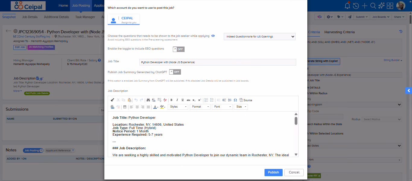The height and width of the screenshot is (181, 412).
Task: Insert a numbered list
Action: coord(206,100)
